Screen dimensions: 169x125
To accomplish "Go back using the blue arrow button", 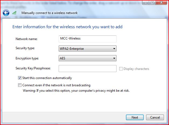I will click(x=6, y=13).
